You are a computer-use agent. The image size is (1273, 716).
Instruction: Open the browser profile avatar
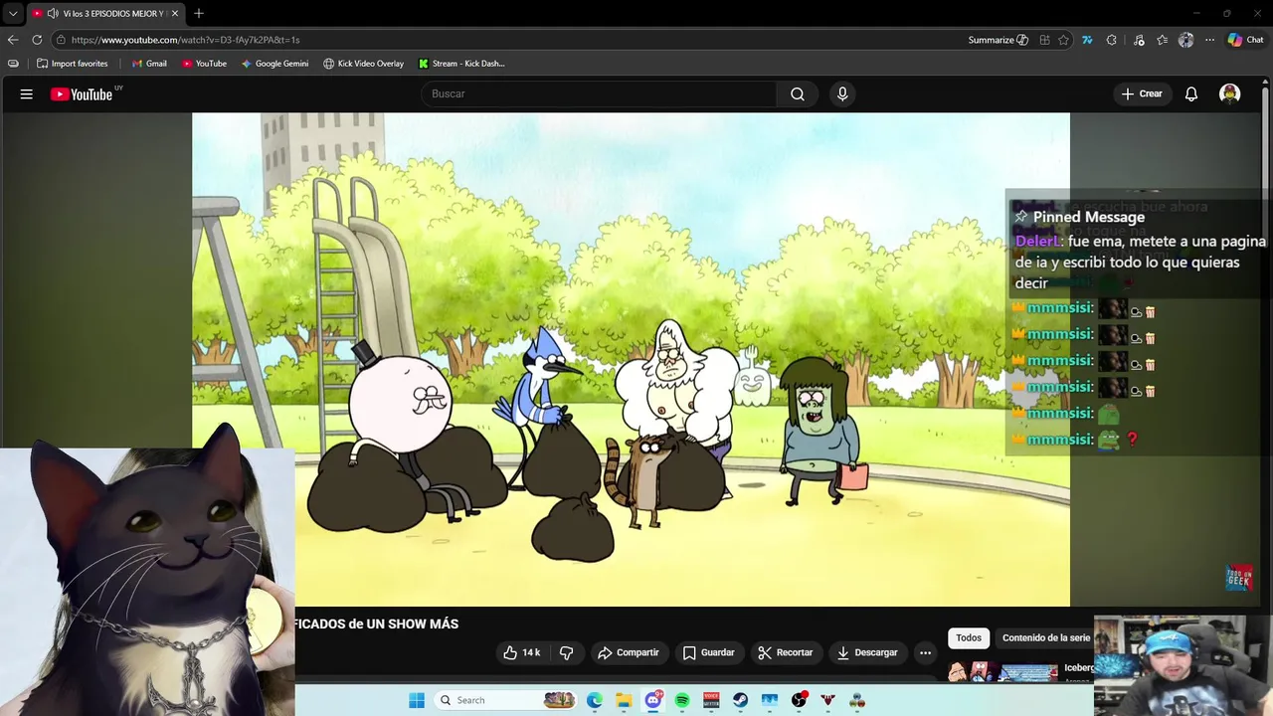[1185, 40]
